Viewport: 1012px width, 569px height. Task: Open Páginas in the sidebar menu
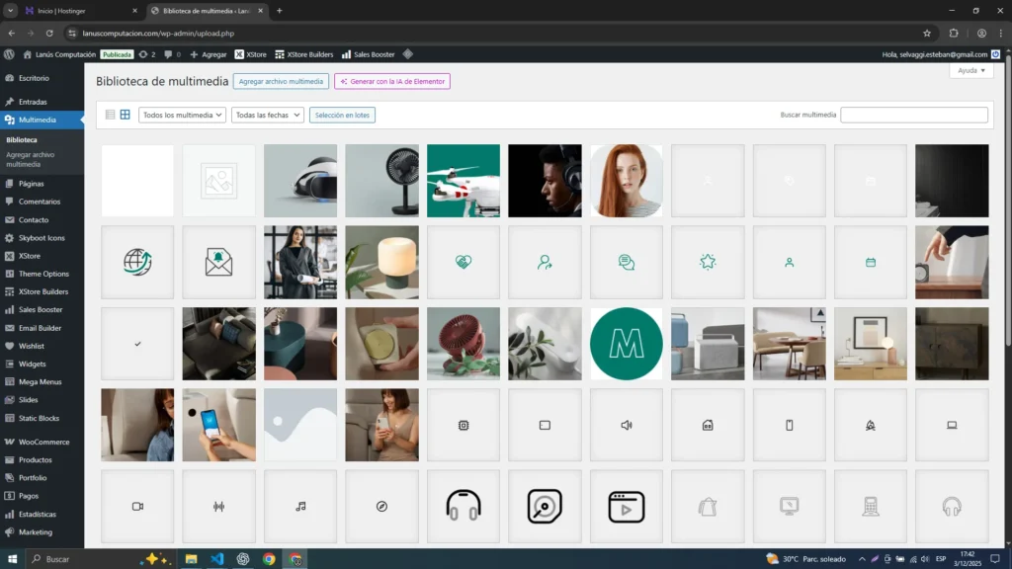coord(31,183)
